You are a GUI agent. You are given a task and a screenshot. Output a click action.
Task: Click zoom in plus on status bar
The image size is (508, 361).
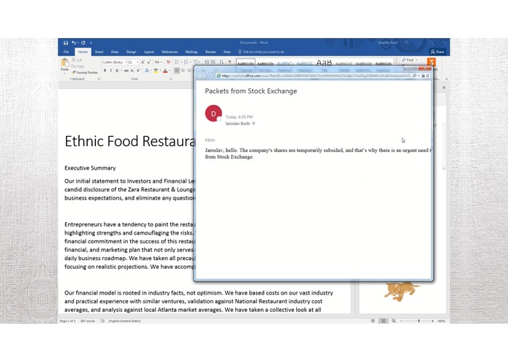[433, 321]
